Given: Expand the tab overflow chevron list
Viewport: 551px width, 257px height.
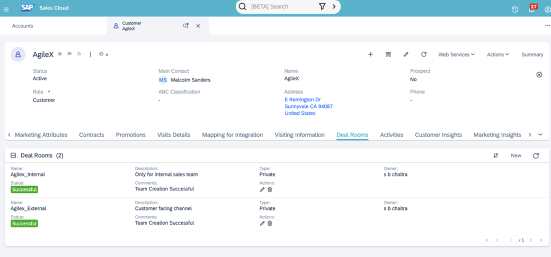Looking at the screenshot, I should point(540,135).
